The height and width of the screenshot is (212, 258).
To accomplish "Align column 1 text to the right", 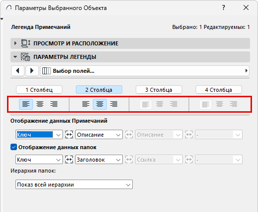I will click(x=54, y=104).
